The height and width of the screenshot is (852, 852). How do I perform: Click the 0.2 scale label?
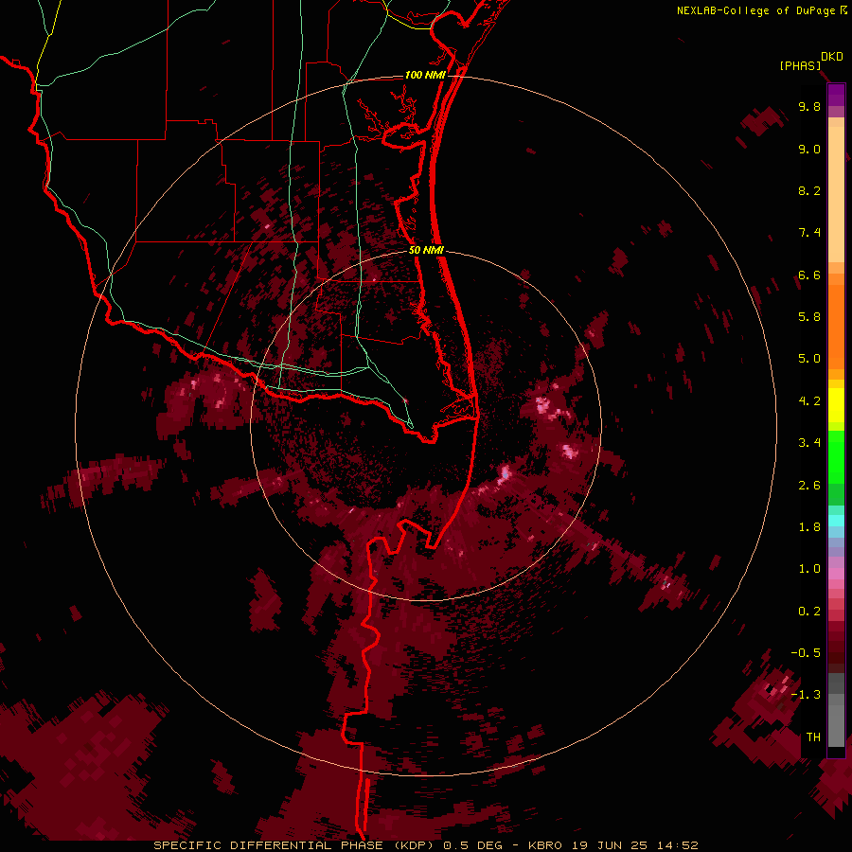point(809,612)
